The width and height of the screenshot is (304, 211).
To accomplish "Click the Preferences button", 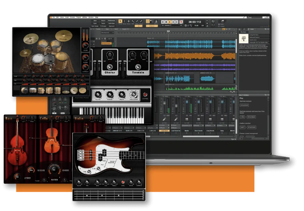I will pyautogui.click(x=111, y=20).
